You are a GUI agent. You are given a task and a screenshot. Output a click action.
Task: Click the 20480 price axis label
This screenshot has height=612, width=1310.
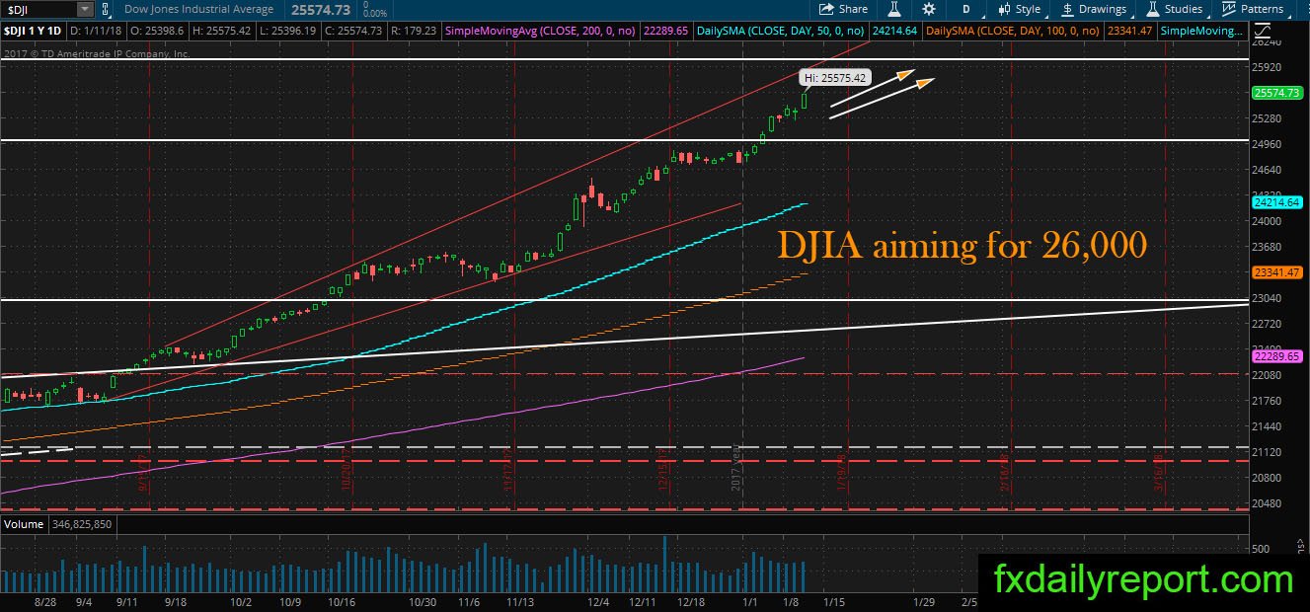(x=1268, y=503)
